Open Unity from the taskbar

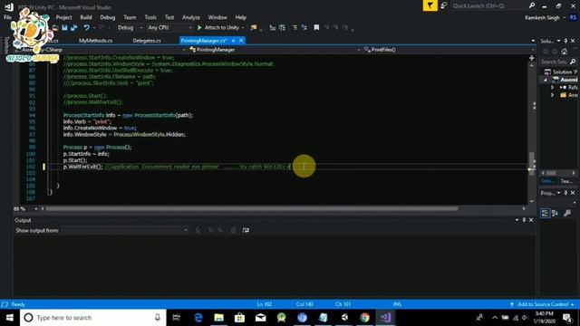(x=344, y=318)
